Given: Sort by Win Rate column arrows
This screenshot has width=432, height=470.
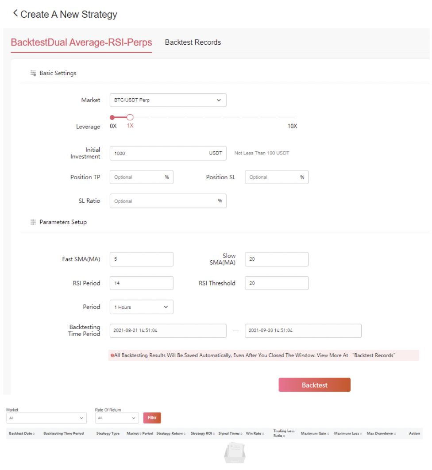Looking at the screenshot, I should [263, 434].
